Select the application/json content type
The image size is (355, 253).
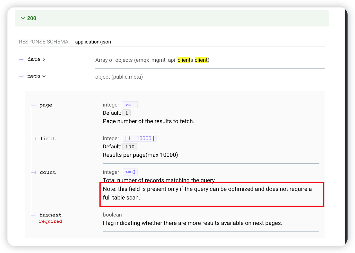click(93, 42)
